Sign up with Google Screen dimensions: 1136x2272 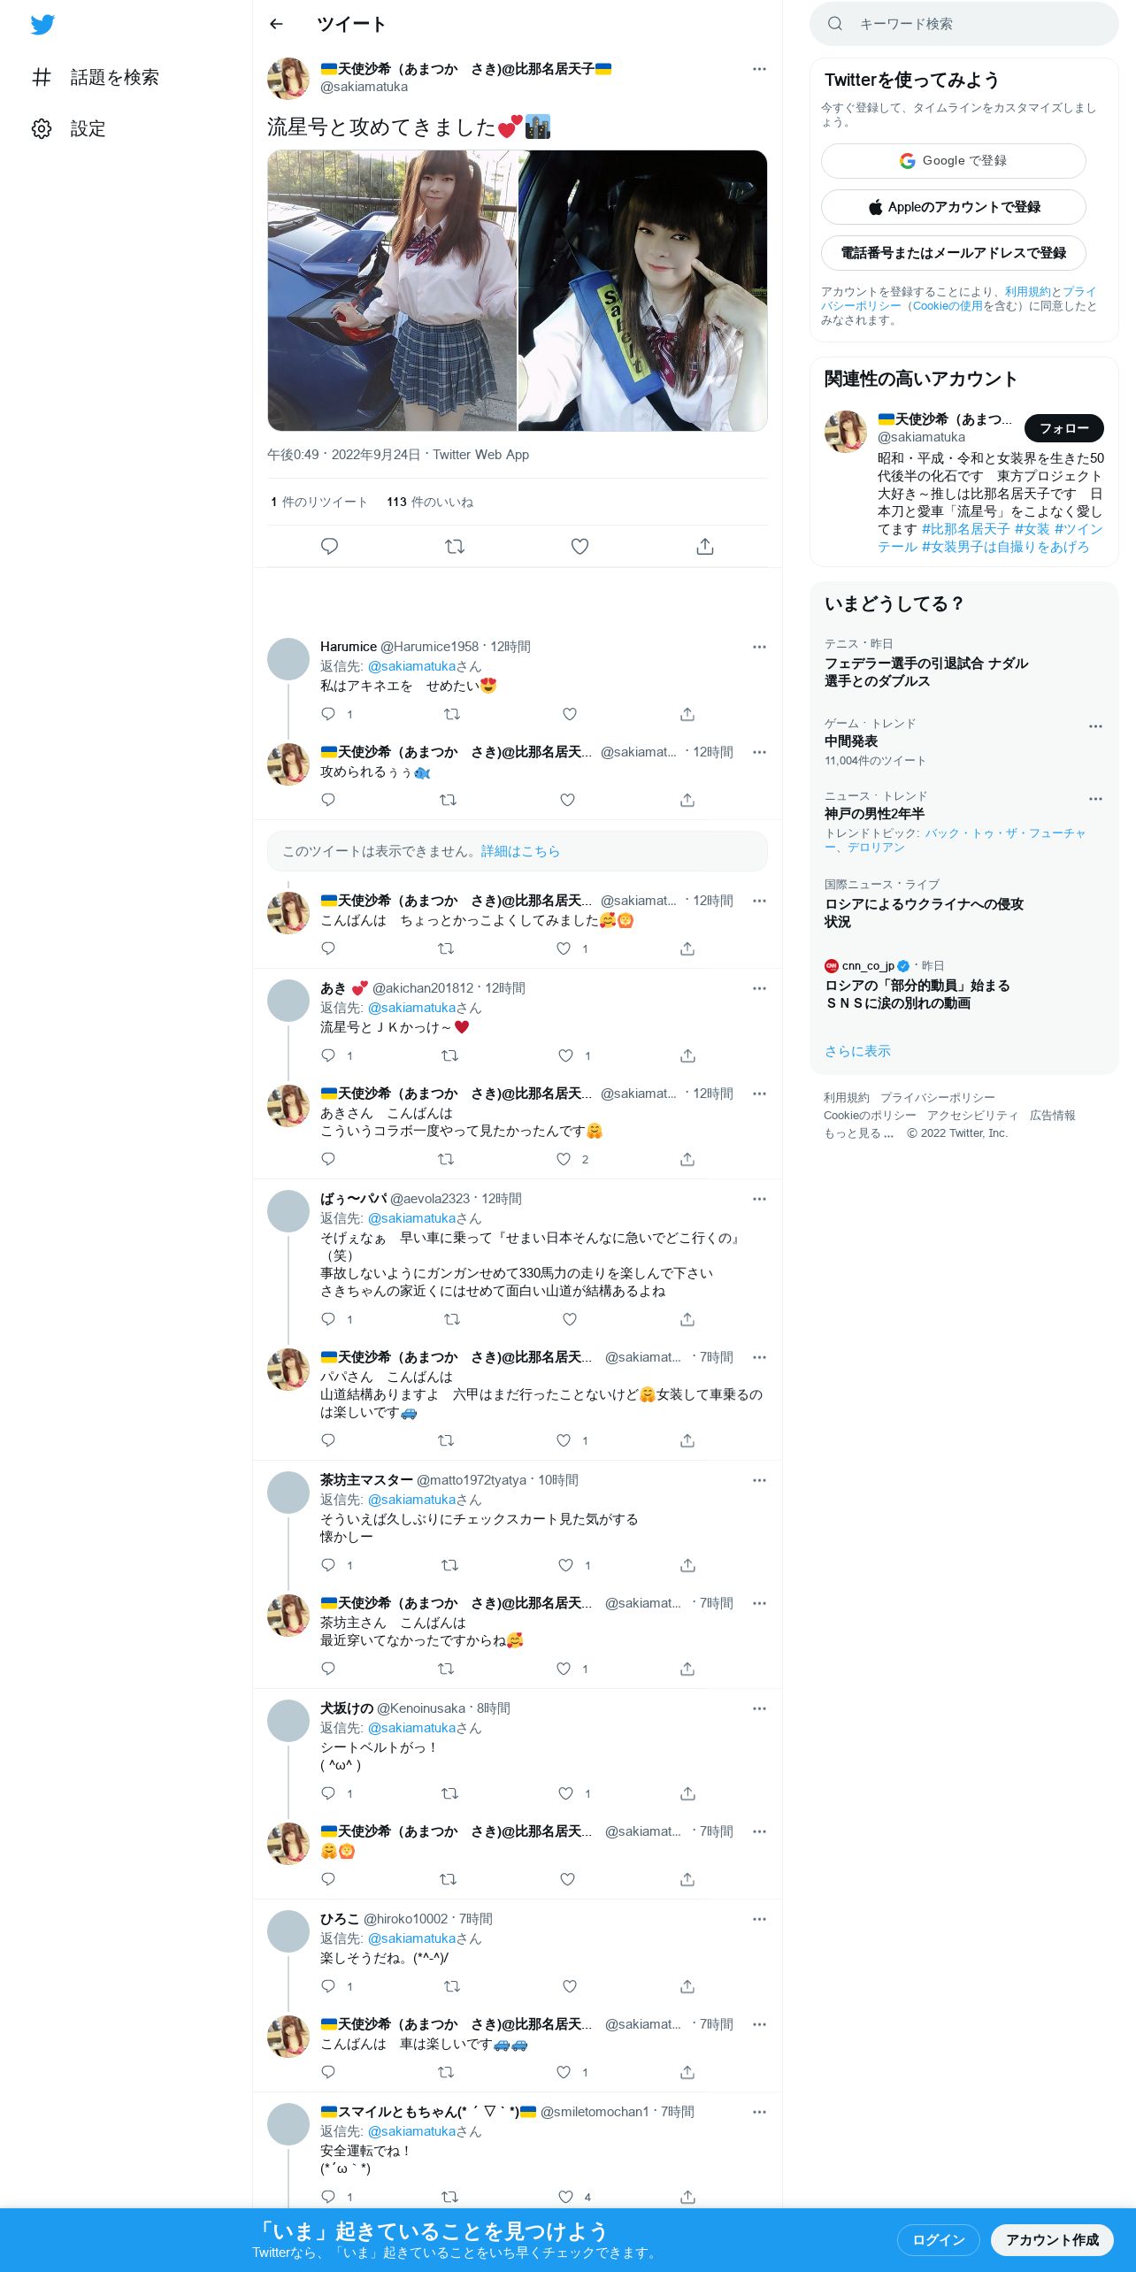pyautogui.click(x=953, y=161)
